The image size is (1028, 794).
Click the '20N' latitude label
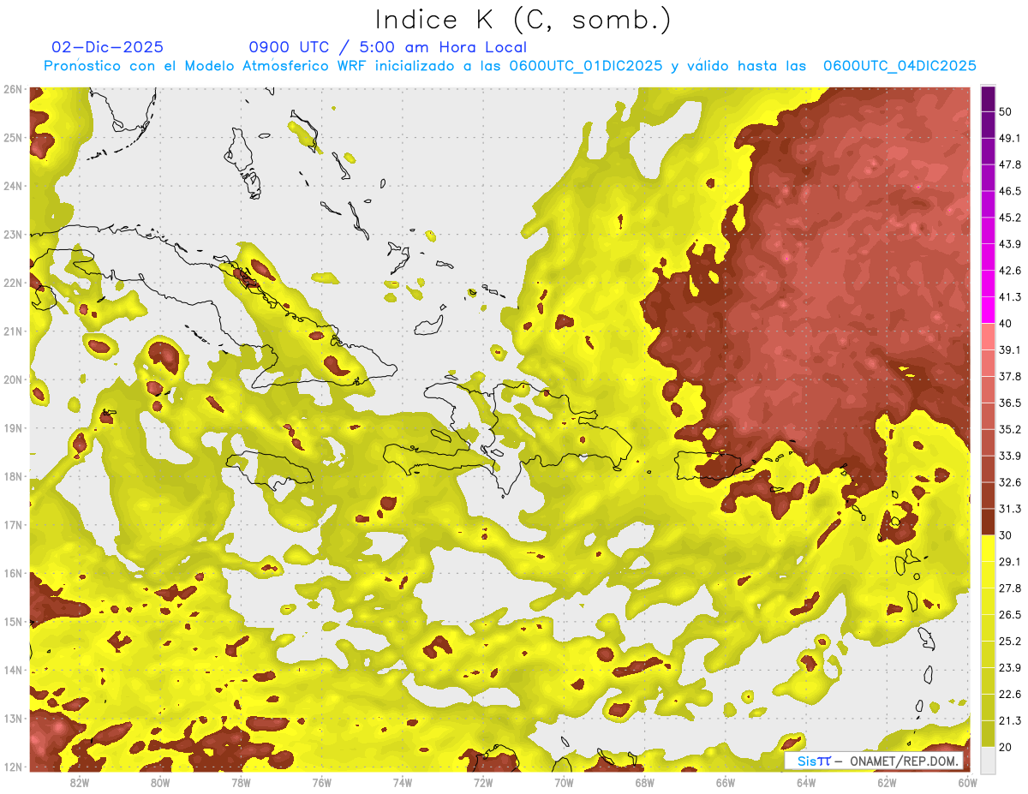(x=13, y=379)
